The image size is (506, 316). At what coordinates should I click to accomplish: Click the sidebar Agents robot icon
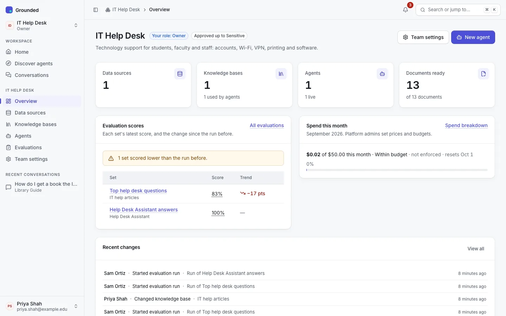point(8,136)
